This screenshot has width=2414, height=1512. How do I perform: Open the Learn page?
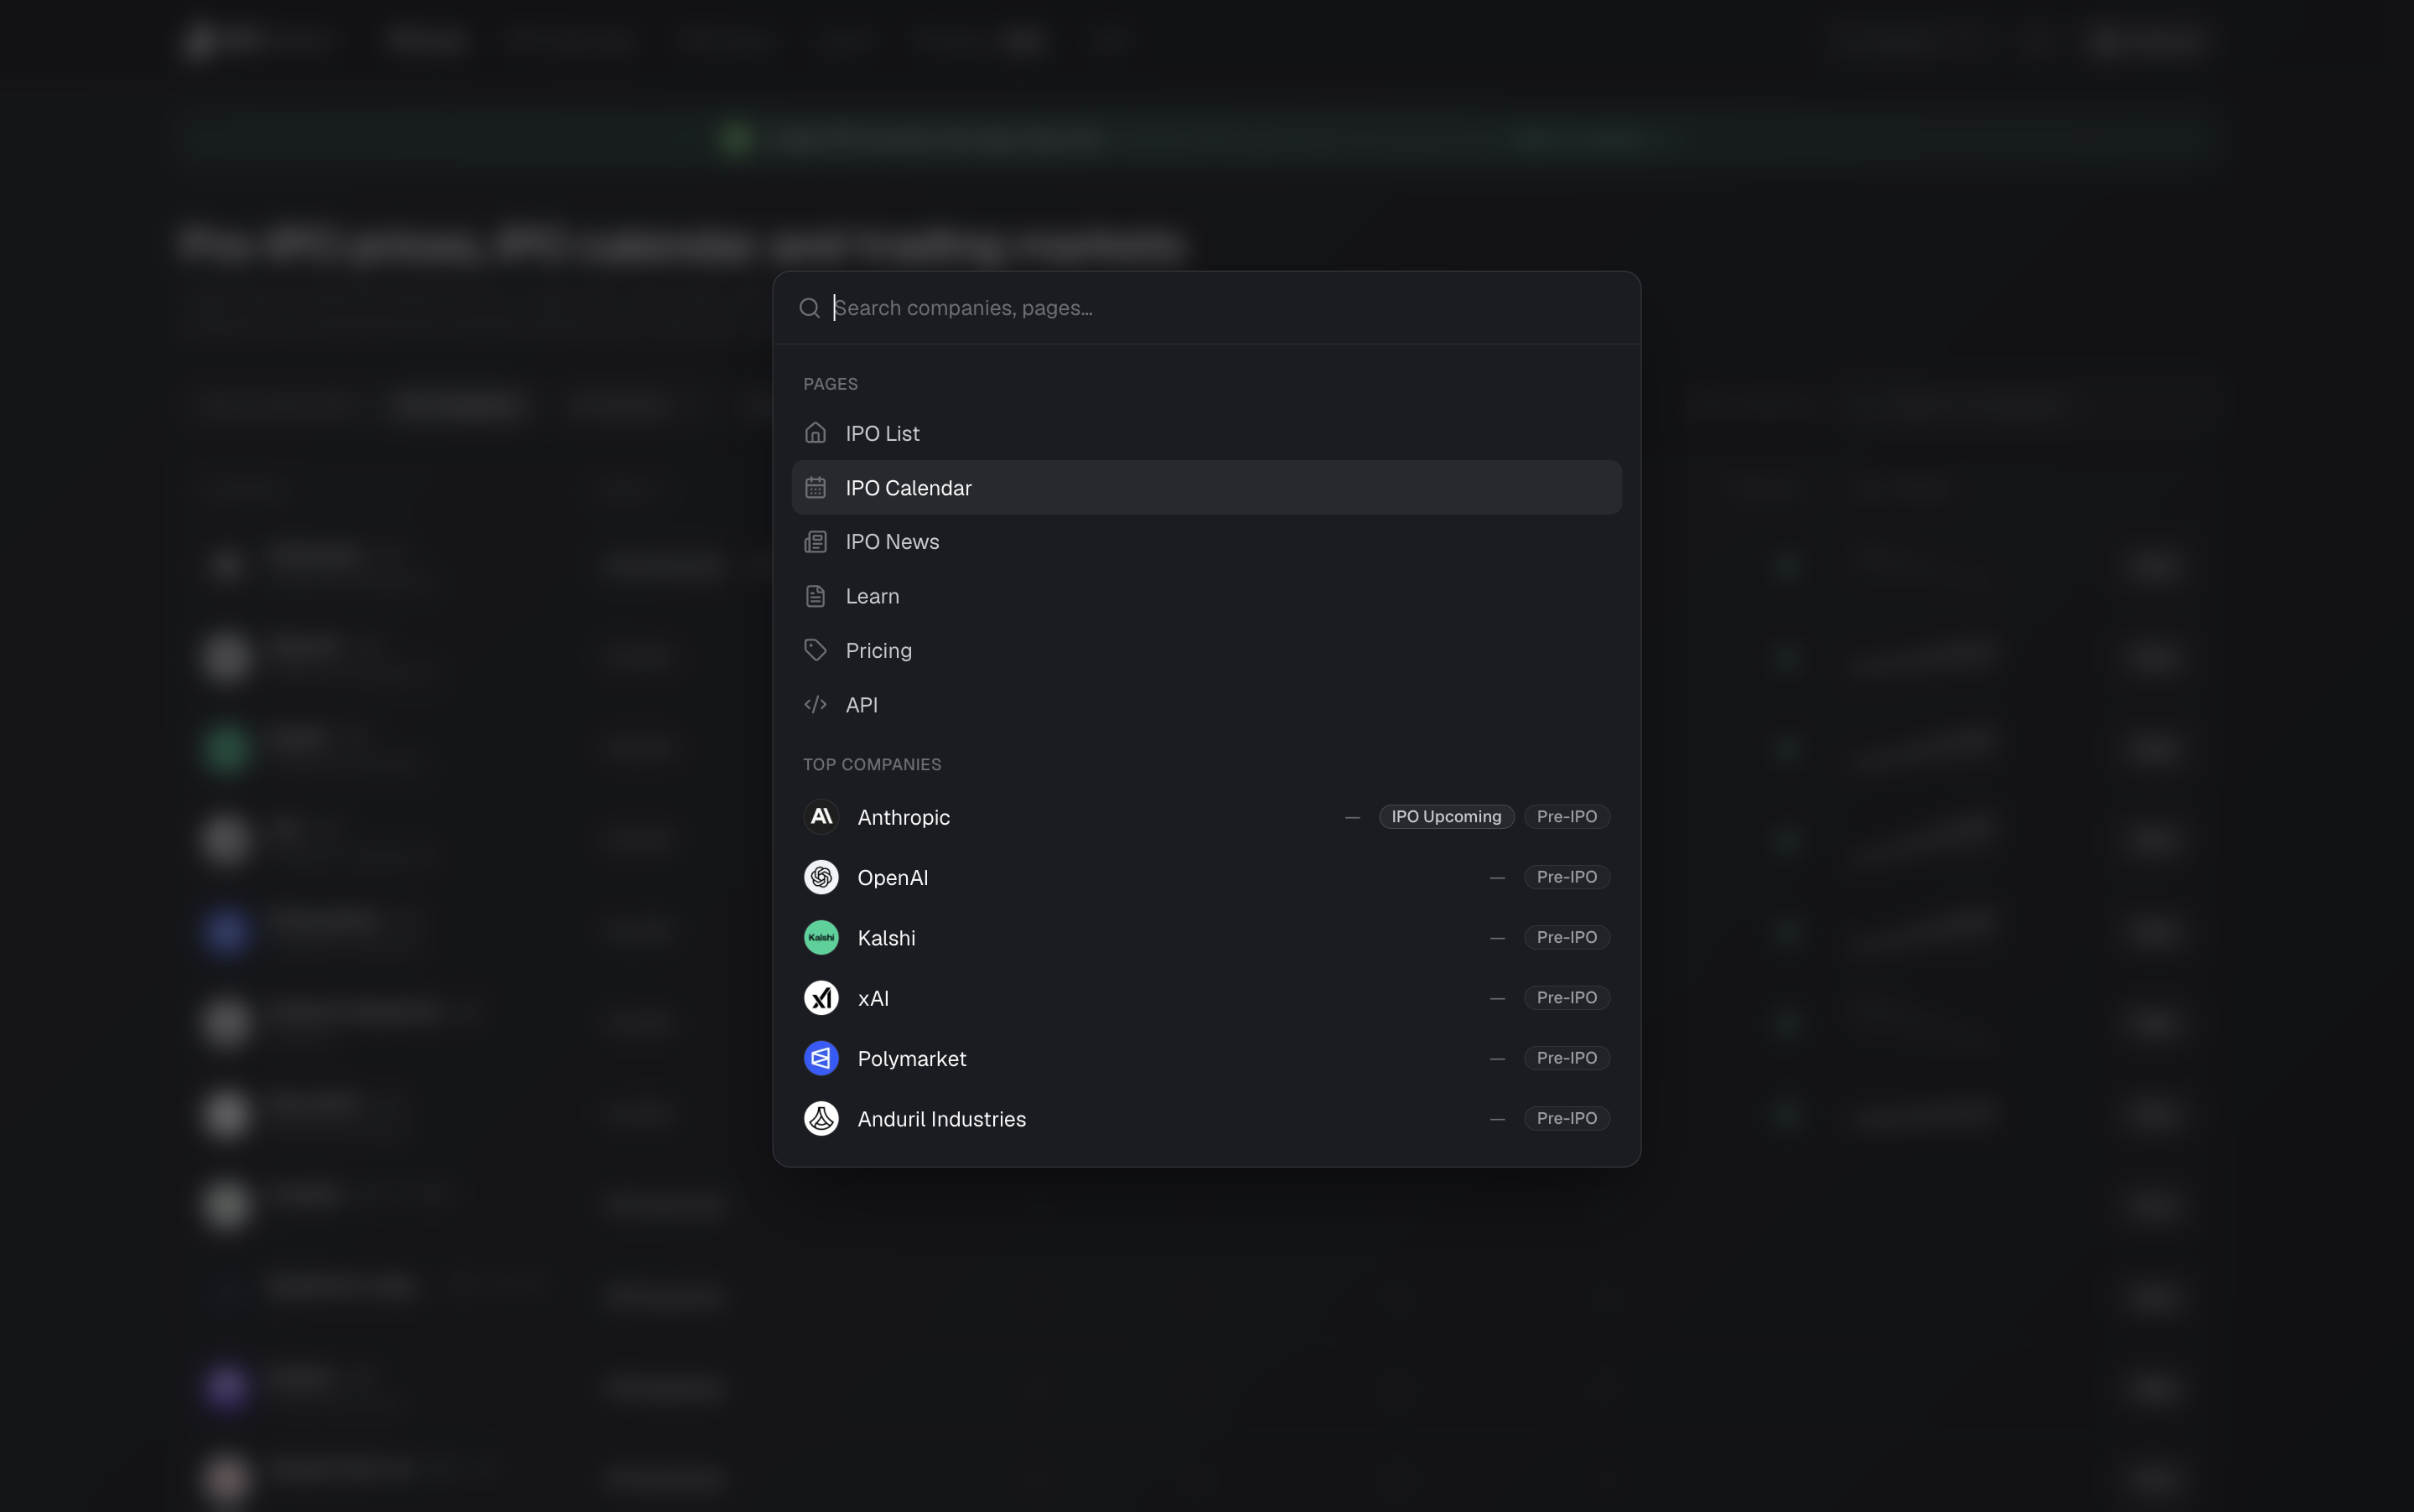point(1206,596)
